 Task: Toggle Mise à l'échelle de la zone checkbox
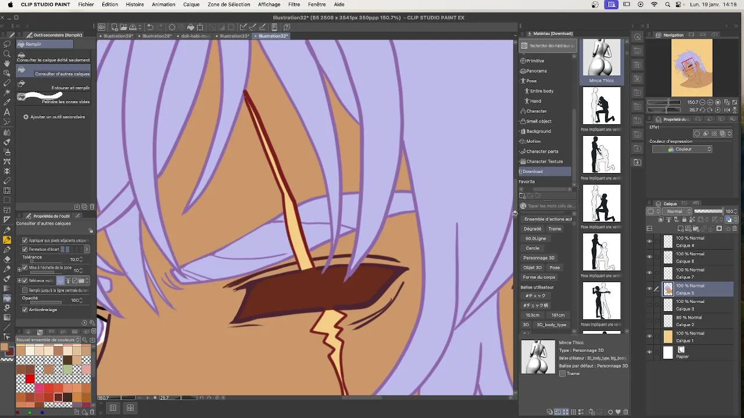[x=24, y=268]
